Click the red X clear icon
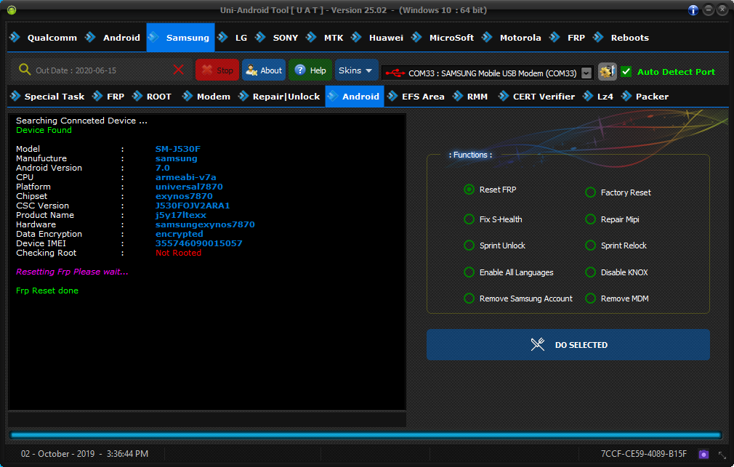 click(x=179, y=70)
